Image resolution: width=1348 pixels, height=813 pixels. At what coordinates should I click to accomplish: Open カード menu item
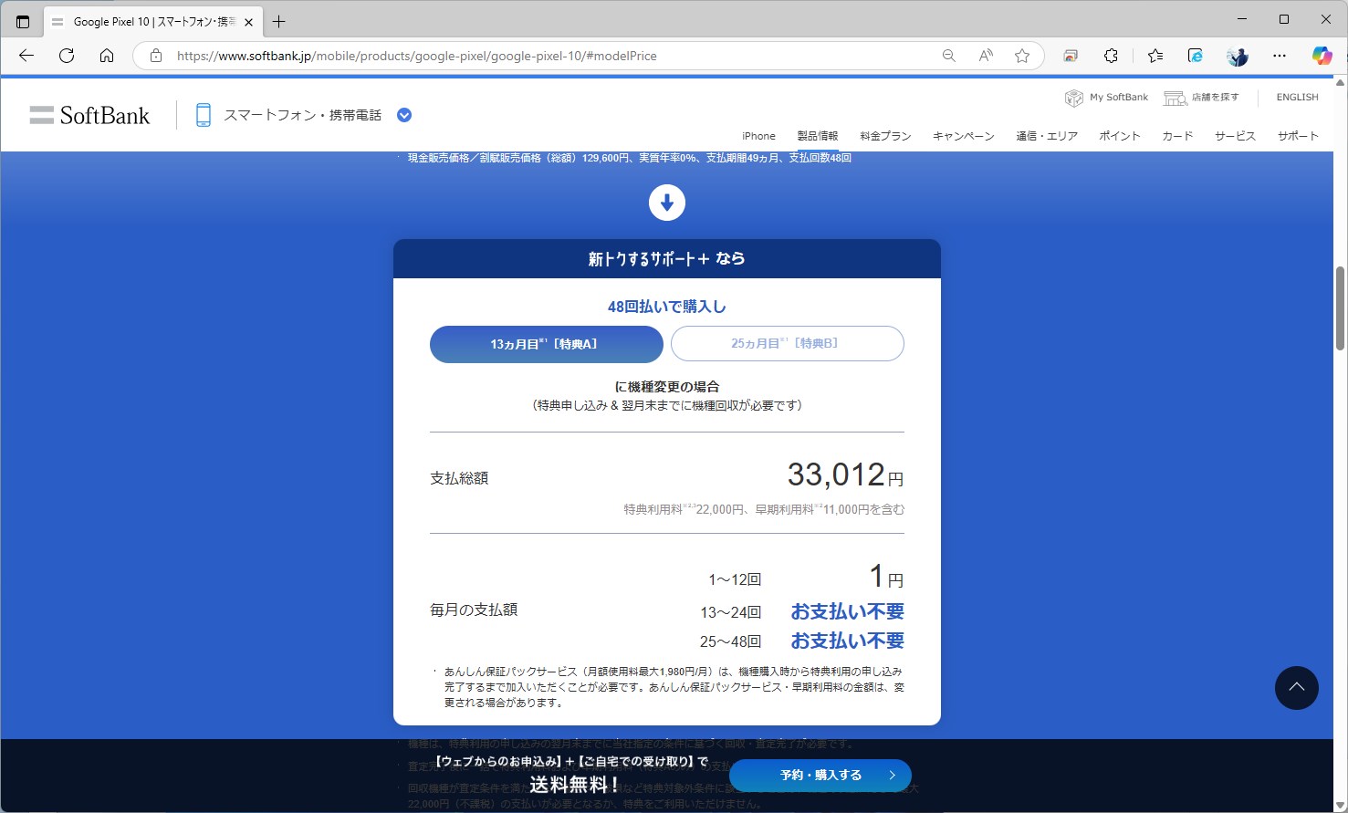pyautogui.click(x=1177, y=136)
